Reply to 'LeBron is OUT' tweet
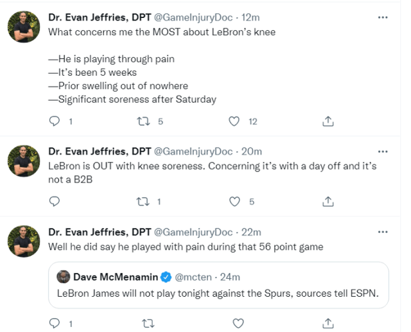The width and height of the screenshot is (411, 332). pyautogui.click(x=55, y=201)
